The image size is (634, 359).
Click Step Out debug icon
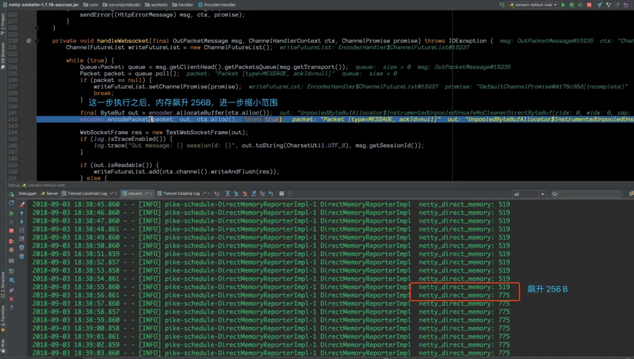(254, 194)
